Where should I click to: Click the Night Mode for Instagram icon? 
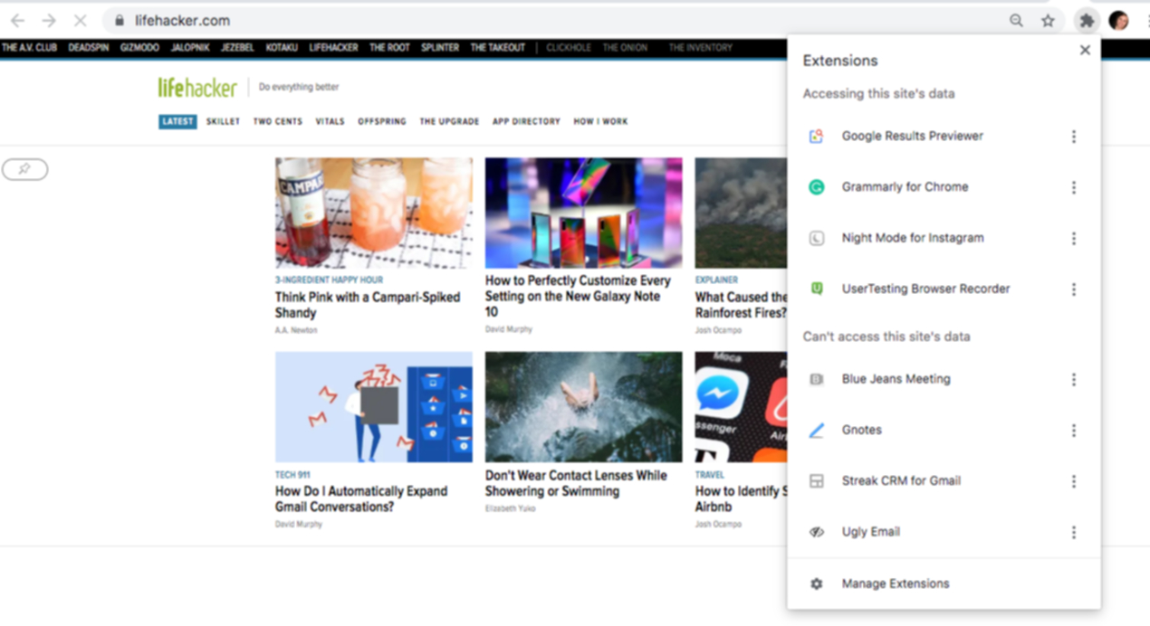click(x=816, y=238)
